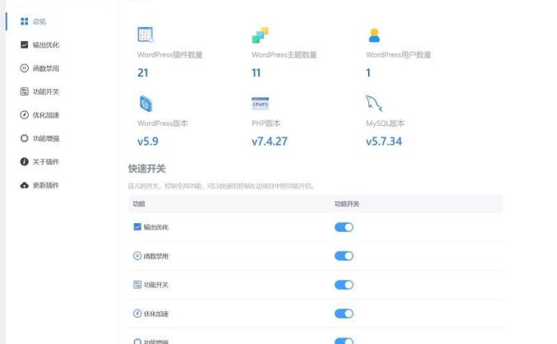Click the 快速开关 section heading
Image resolution: width=557 pixels, height=344 pixels.
click(147, 169)
